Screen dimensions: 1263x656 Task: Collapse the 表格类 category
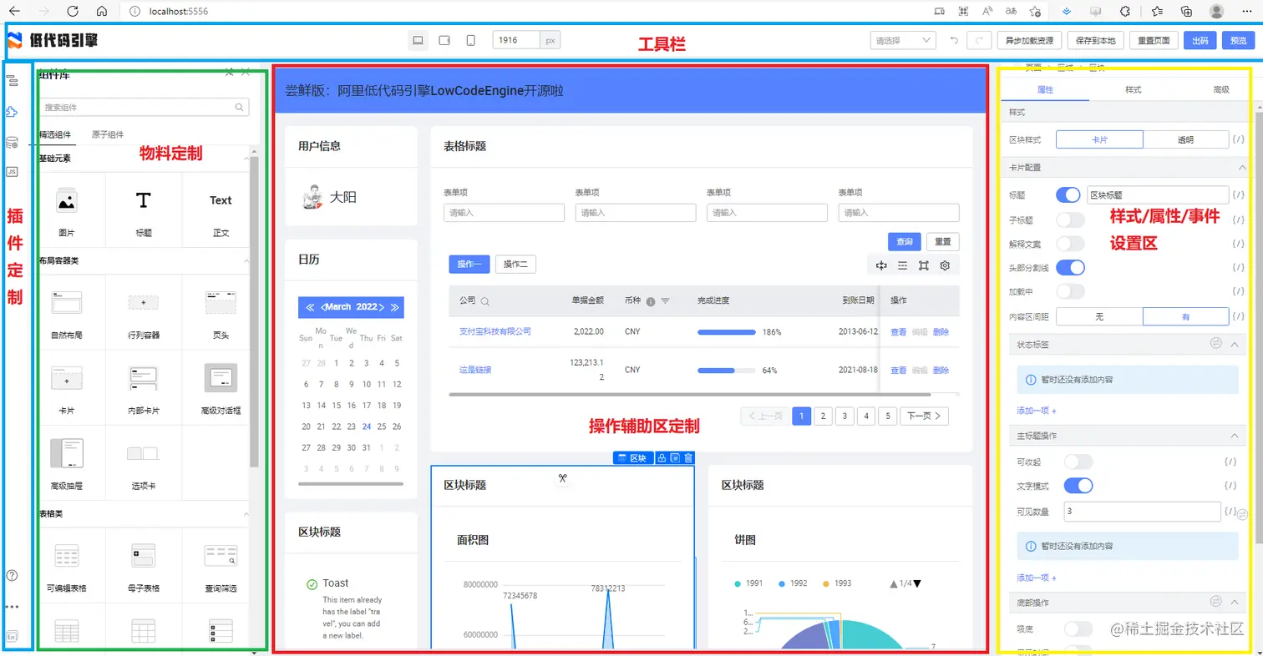tap(246, 514)
